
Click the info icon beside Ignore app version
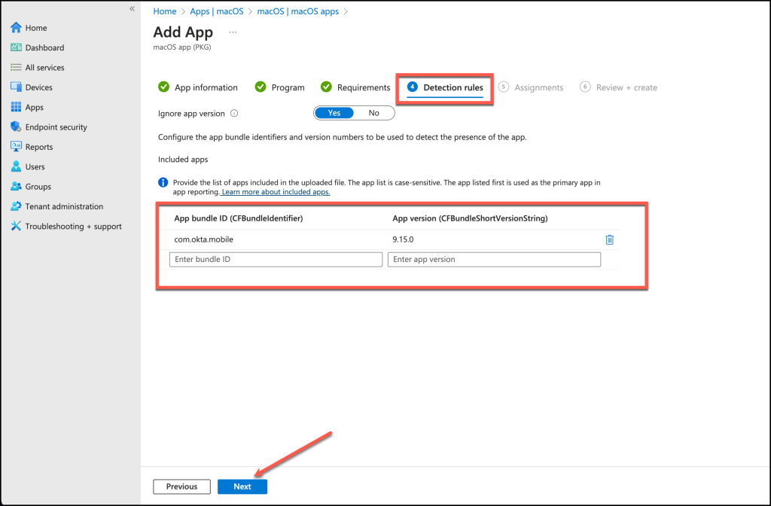click(x=234, y=113)
